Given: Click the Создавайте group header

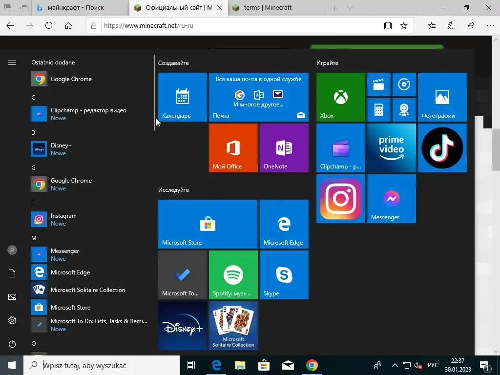Looking at the screenshot, I should click(x=173, y=63).
